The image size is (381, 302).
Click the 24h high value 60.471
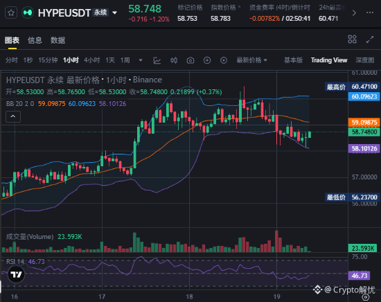[328, 19]
